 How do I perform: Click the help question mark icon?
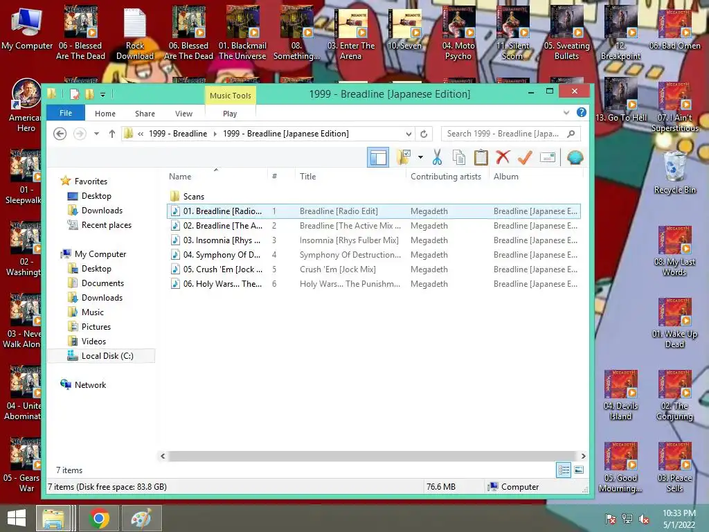(x=582, y=113)
